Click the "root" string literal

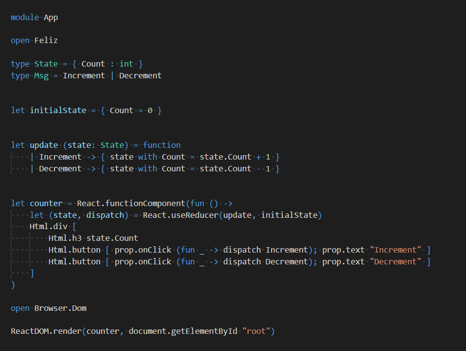[256, 331]
